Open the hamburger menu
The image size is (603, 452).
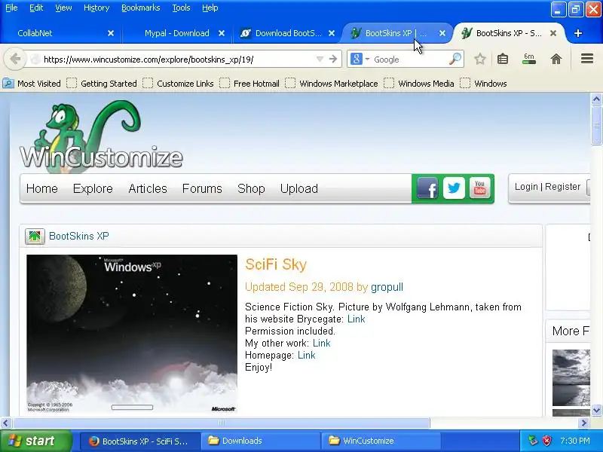[587, 59]
